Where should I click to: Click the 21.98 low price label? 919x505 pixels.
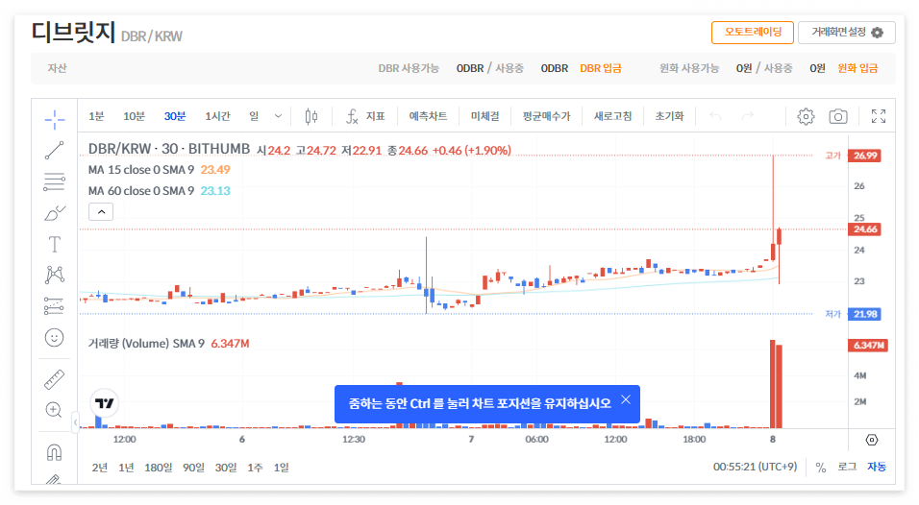pyautogui.click(x=865, y=314)
